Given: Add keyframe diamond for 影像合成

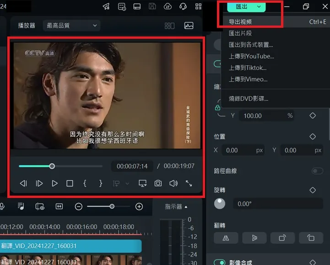Looking at the screenshot, I should (x=313, y=262).
